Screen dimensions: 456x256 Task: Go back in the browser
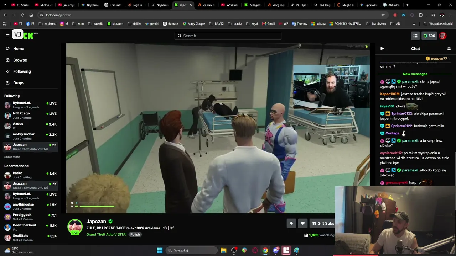5,15
